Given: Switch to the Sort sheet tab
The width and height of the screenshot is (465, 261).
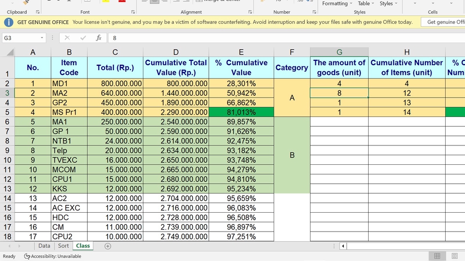Looking at the screenshot, I should click(x=63, y=246).
